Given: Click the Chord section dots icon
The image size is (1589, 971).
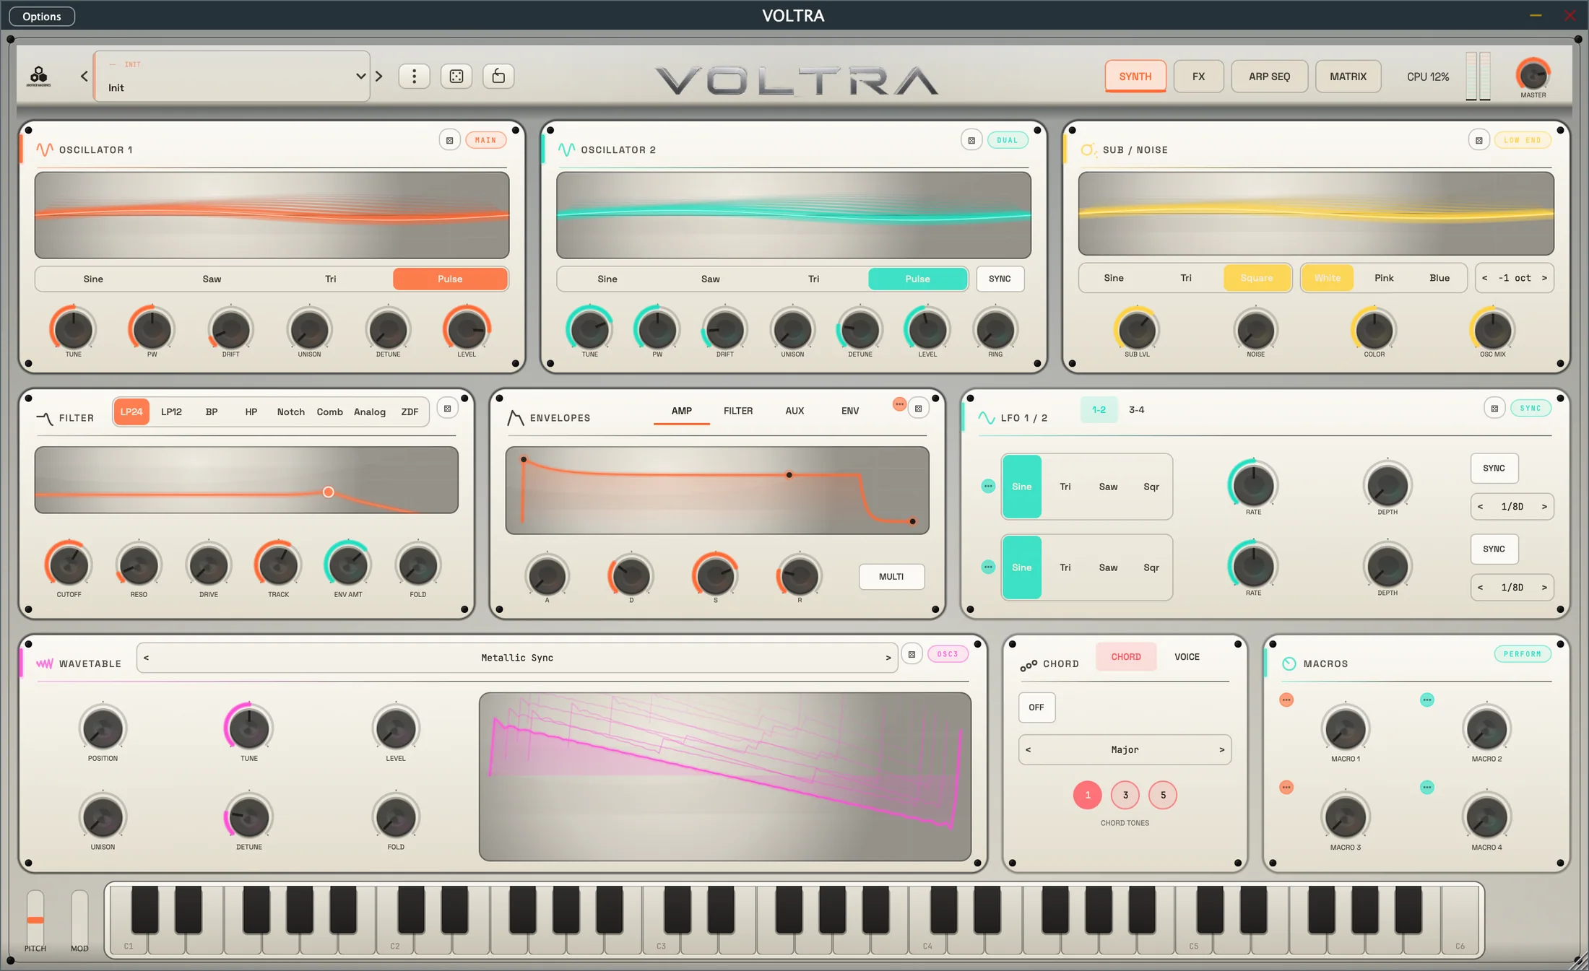Looking at the screenshot, I should [x=1029, y=665].
